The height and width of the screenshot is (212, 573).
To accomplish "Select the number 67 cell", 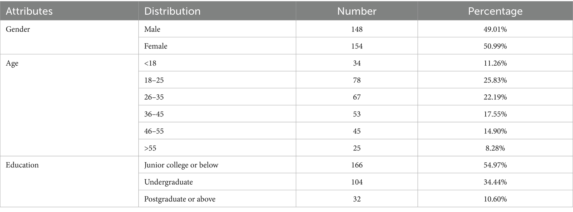I will [x=357, y=97].
